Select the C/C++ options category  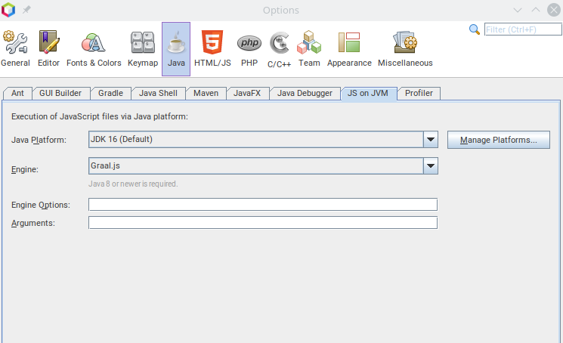pyautogui.click(x=279, y=49)
